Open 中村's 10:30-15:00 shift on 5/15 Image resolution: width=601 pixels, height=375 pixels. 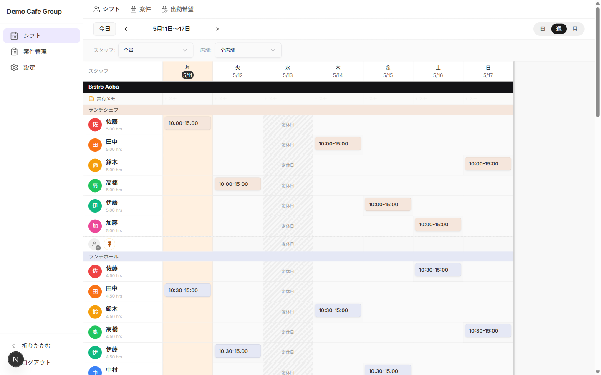coord(388,370)
